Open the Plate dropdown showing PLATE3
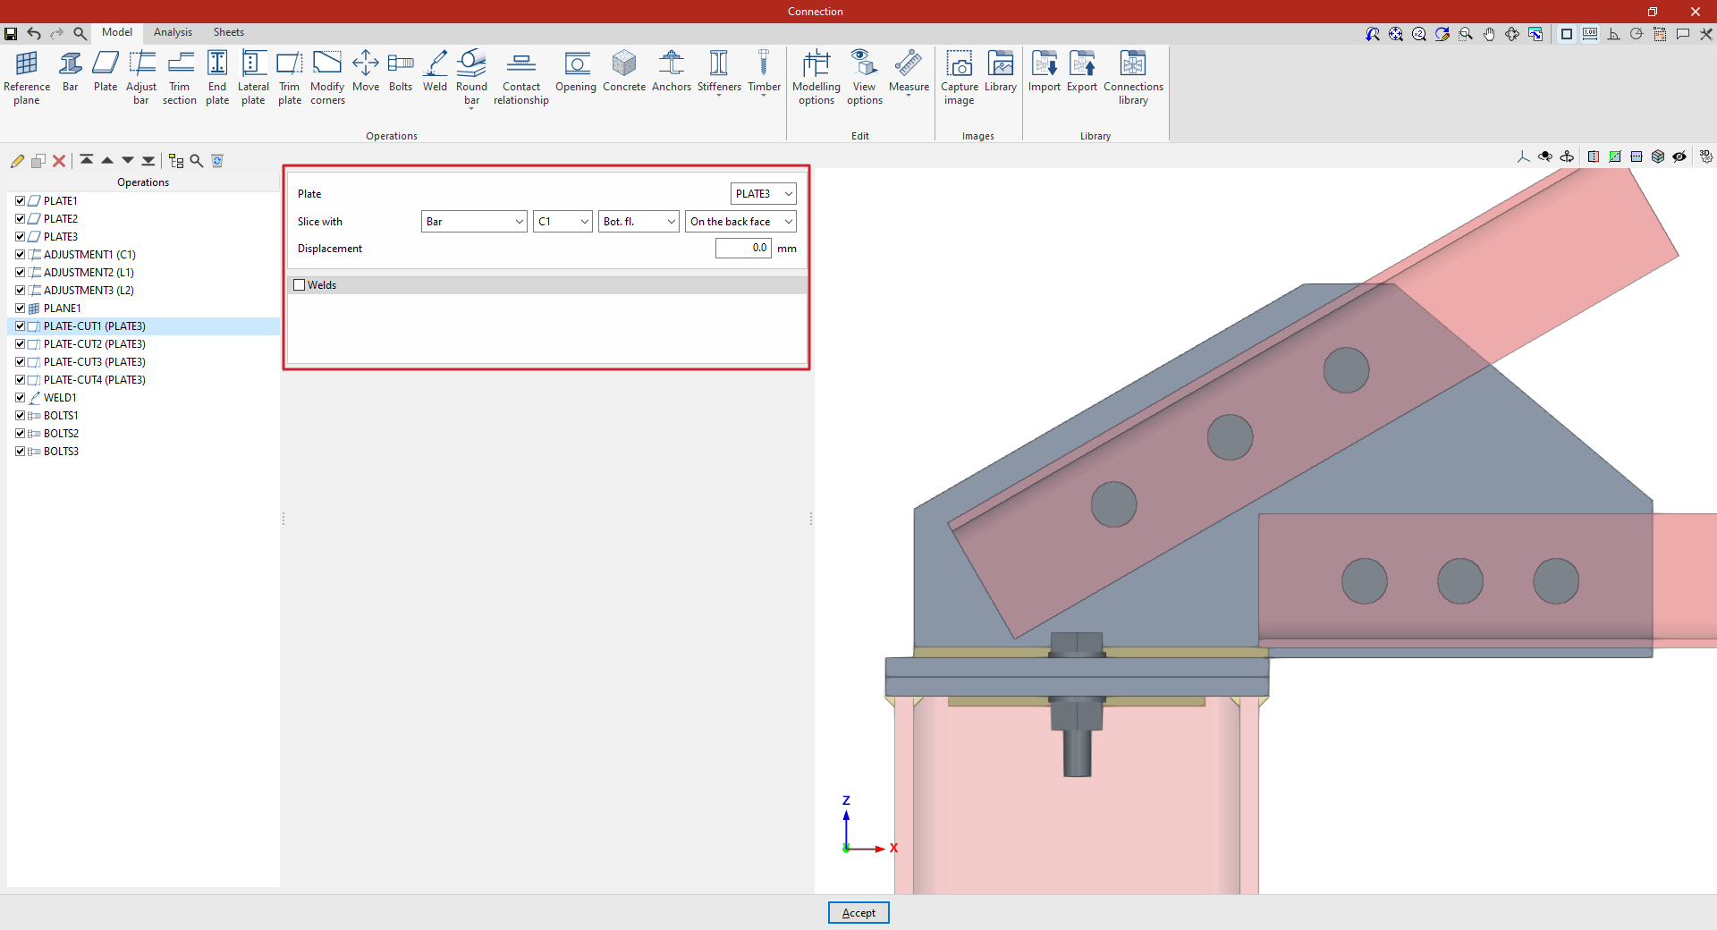The height and width of the screenshot is (930, 1717). click(x=763, y=194)
